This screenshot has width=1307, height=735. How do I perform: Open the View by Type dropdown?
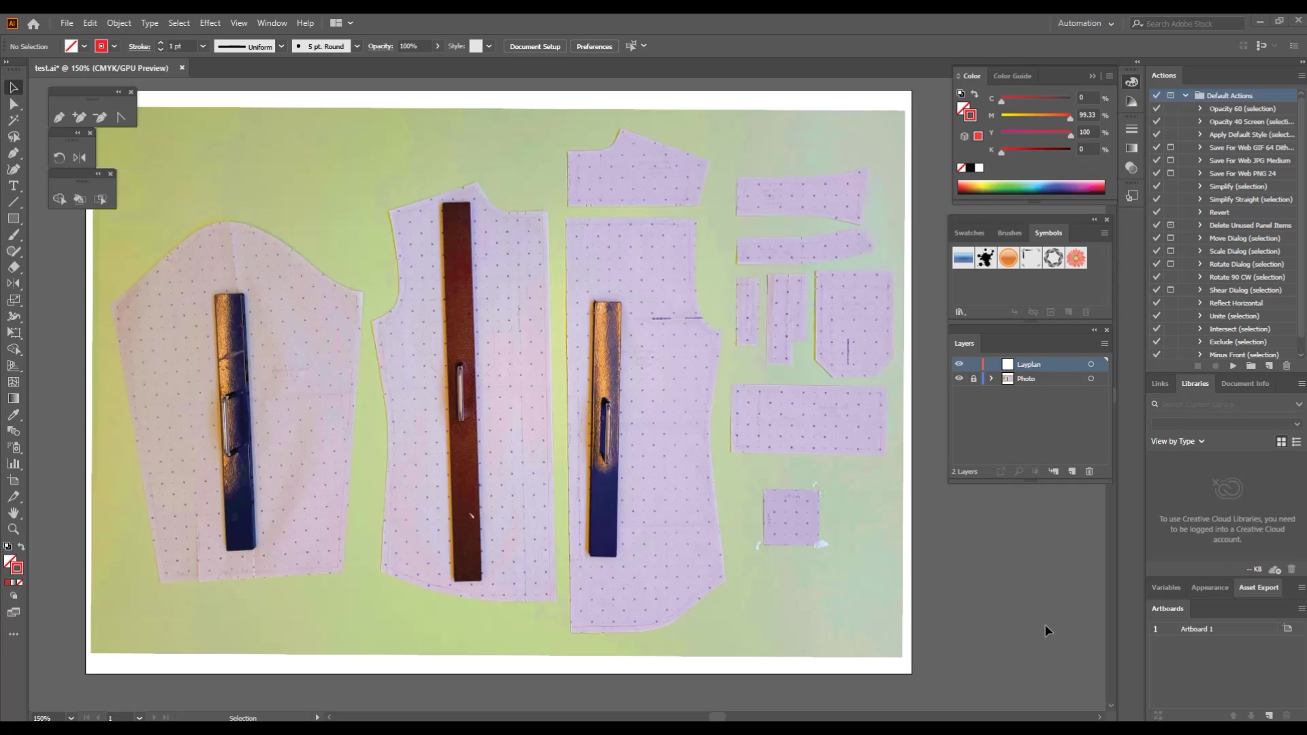tap(1177, 441)
